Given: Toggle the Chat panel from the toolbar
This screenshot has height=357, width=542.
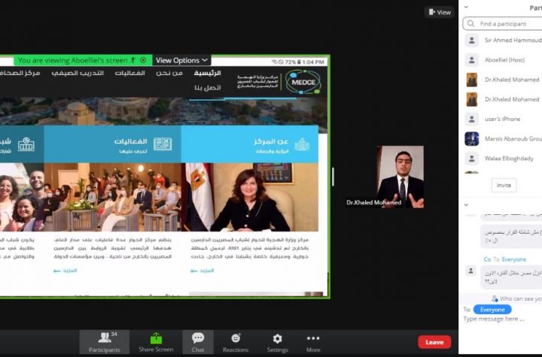Looking at the screenshot, I should point(198,339).
